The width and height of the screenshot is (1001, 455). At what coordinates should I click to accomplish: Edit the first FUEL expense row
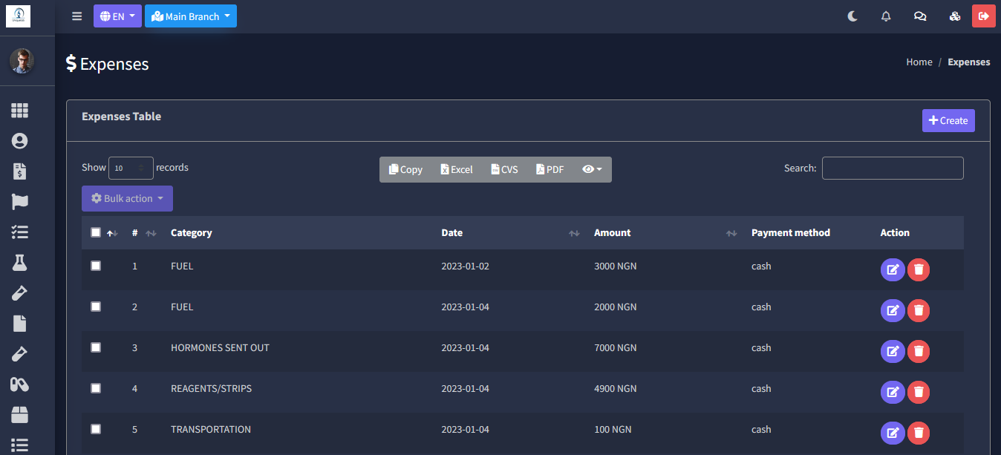tap(893, 269)
